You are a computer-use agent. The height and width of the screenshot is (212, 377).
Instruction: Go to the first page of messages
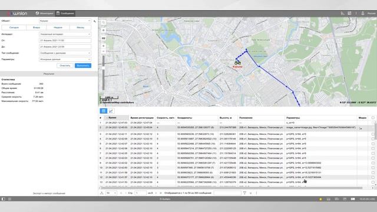pos(121,193)
